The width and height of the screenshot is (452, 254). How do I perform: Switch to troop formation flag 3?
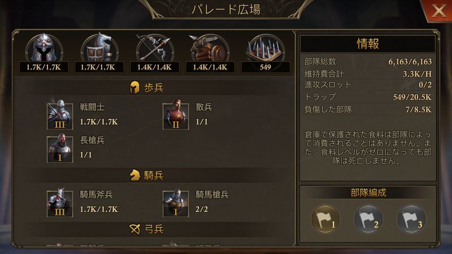click(411, 219)
